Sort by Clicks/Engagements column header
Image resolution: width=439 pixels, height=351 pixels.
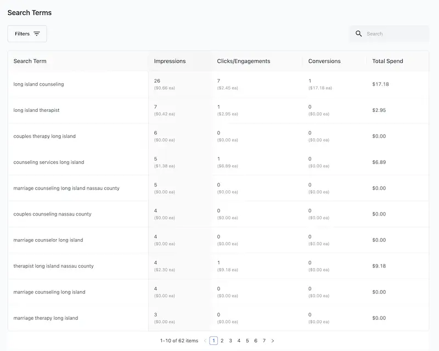[x=243, y=61]
